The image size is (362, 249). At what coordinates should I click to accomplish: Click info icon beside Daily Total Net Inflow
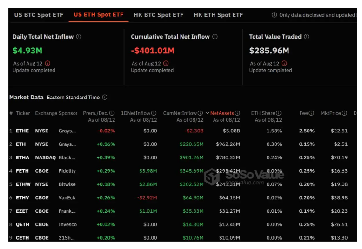79,37
